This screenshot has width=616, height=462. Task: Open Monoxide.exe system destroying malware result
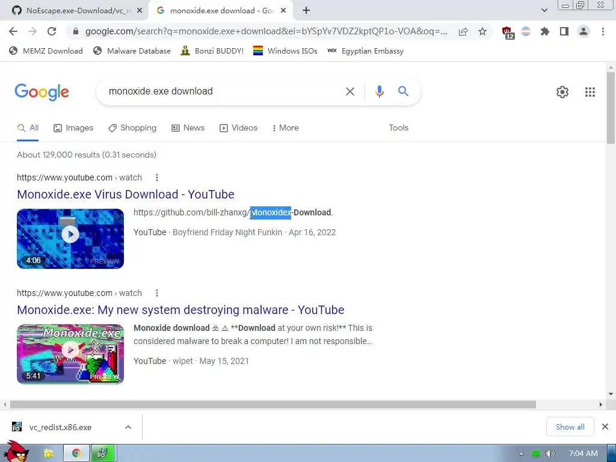pos(180,310)
